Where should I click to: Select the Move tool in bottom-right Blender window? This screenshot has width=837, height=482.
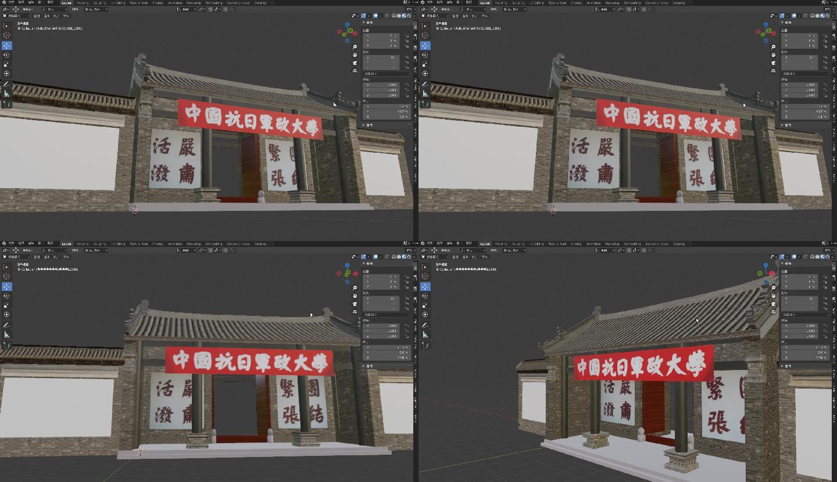(425, 286)
